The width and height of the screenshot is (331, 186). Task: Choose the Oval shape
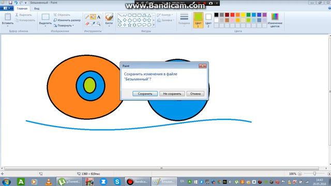point(129,15)
